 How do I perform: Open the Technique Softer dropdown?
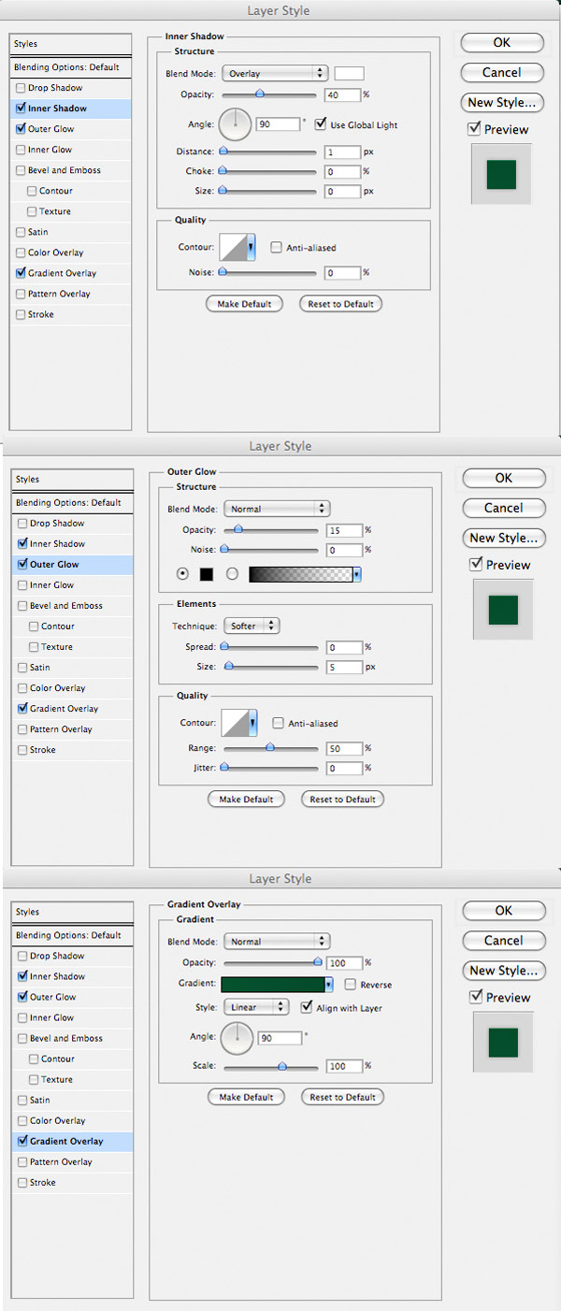[x=252, y=626]
